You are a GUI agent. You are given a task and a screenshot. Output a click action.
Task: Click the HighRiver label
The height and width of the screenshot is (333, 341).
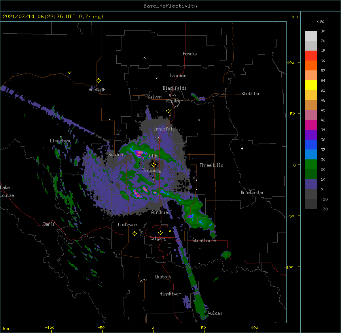[x=170, y=294]
